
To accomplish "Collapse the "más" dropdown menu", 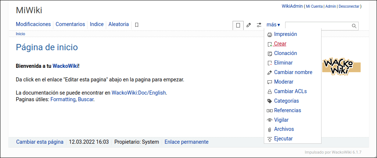I will 273,25.
